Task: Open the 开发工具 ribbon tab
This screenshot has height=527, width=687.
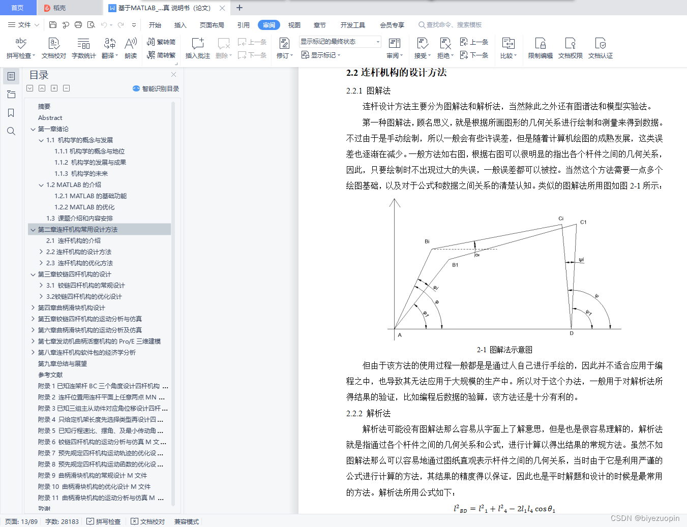Action: (x=353, y=24)
